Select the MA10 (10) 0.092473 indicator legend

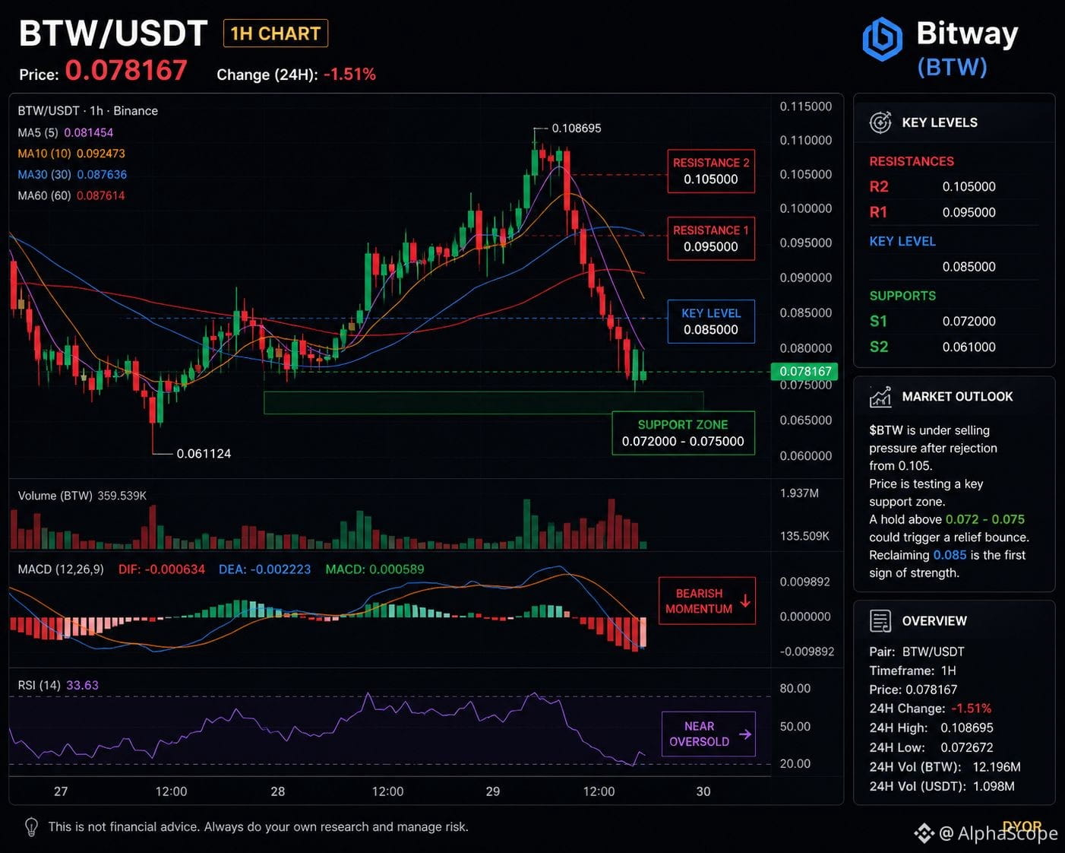tap(71, 154)
